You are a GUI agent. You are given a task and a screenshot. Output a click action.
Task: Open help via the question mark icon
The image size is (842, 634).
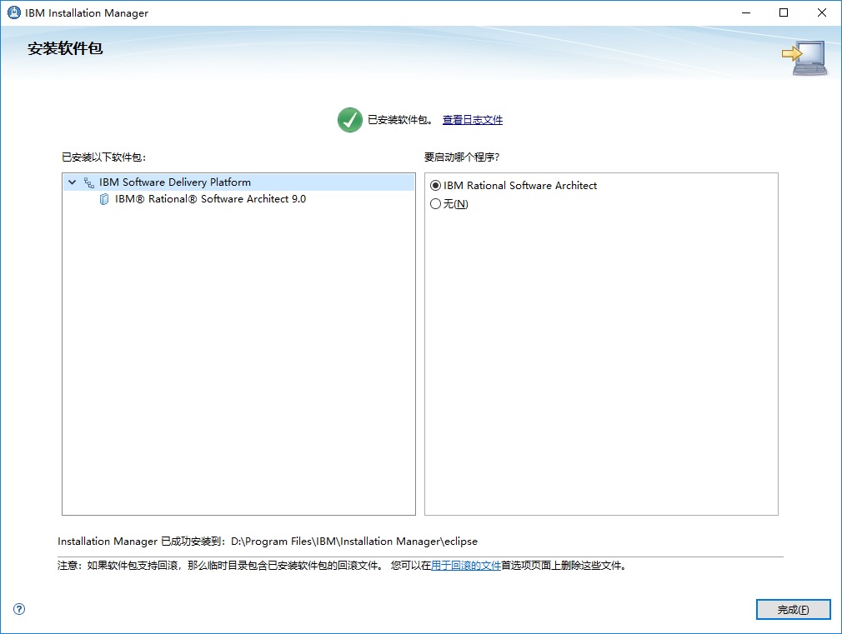[18, 609]
